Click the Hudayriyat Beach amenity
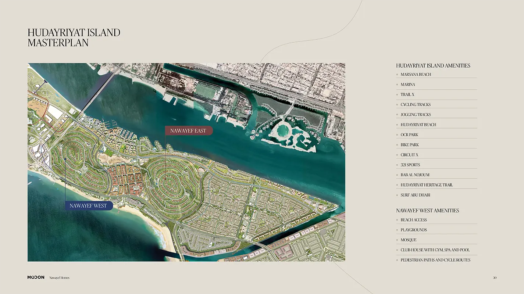The image size is (524, 294). pyautogui.click(x=418, y=125)
